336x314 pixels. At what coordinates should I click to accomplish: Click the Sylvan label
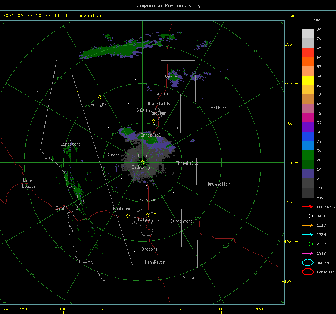click(143, 110)
